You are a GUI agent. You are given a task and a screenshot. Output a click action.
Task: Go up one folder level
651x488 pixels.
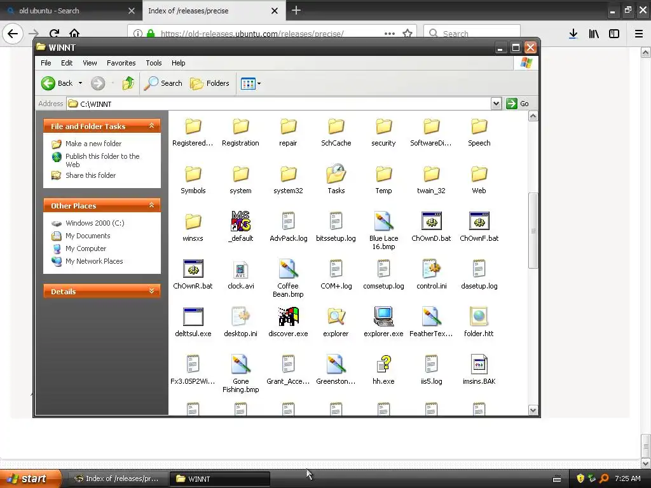coord(128,83)
